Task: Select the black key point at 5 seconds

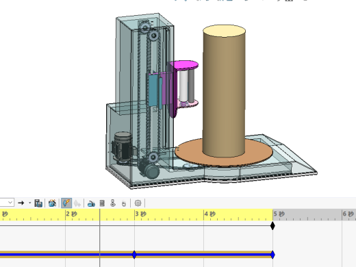Action: [272, 226]
